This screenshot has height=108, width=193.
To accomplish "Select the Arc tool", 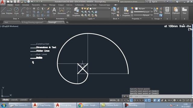I will point(23,11).
